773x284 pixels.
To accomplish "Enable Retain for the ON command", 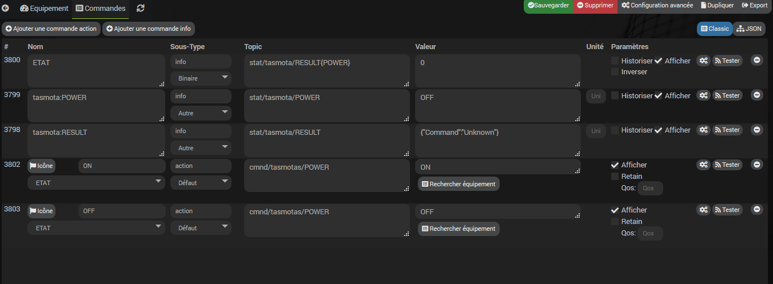I will [615, 177].
